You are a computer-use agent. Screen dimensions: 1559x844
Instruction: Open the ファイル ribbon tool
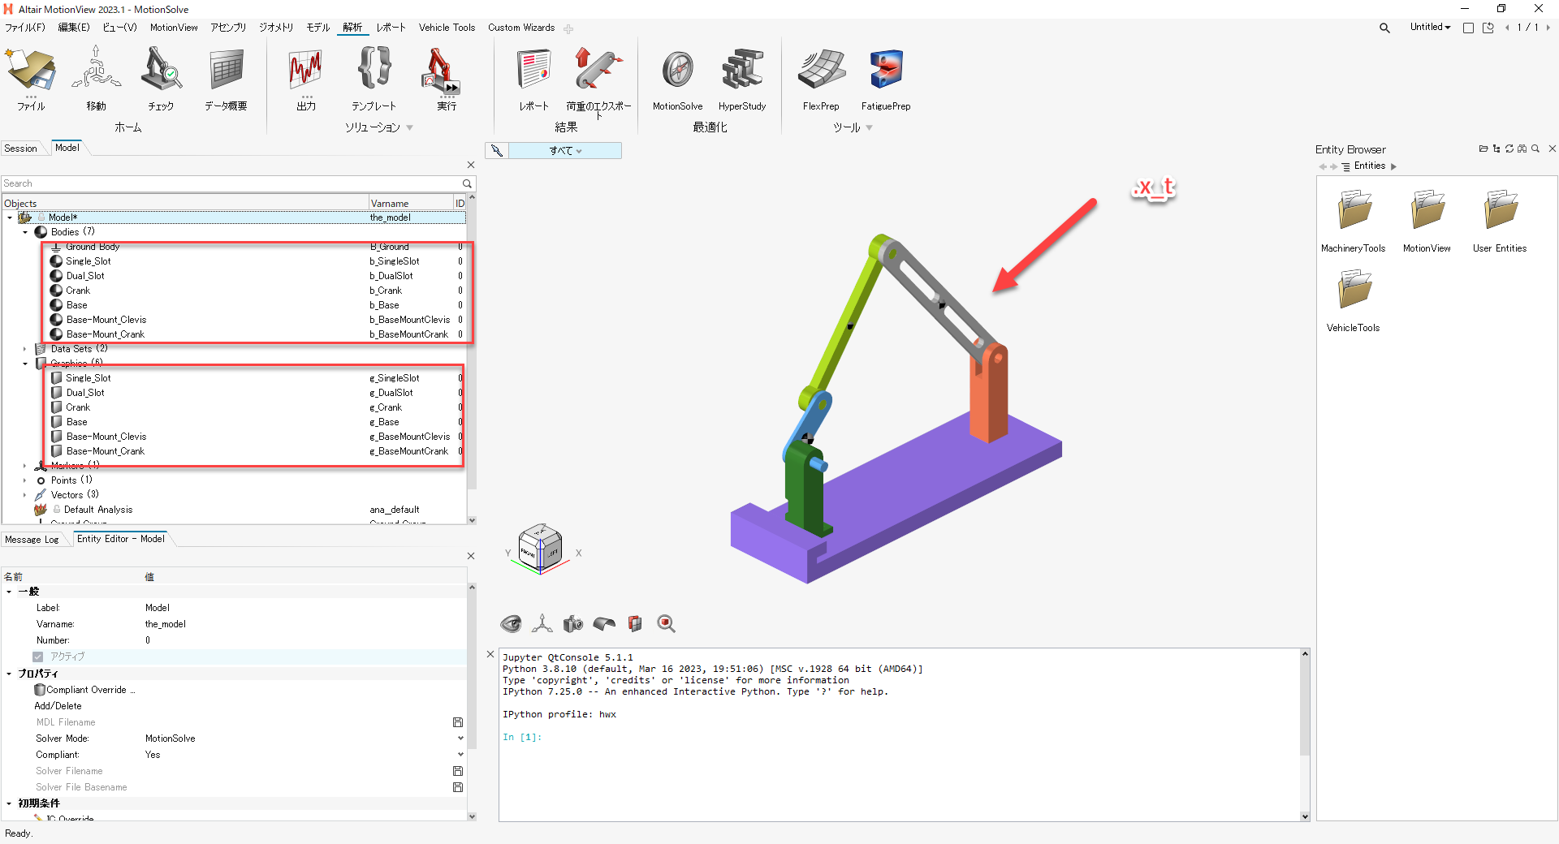(x=31, y=78)
